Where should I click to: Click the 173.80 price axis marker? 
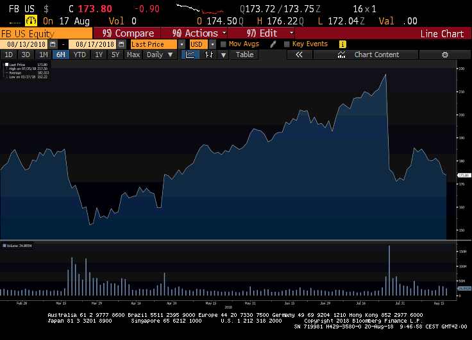pyautogui.click(x=464, y=175)
